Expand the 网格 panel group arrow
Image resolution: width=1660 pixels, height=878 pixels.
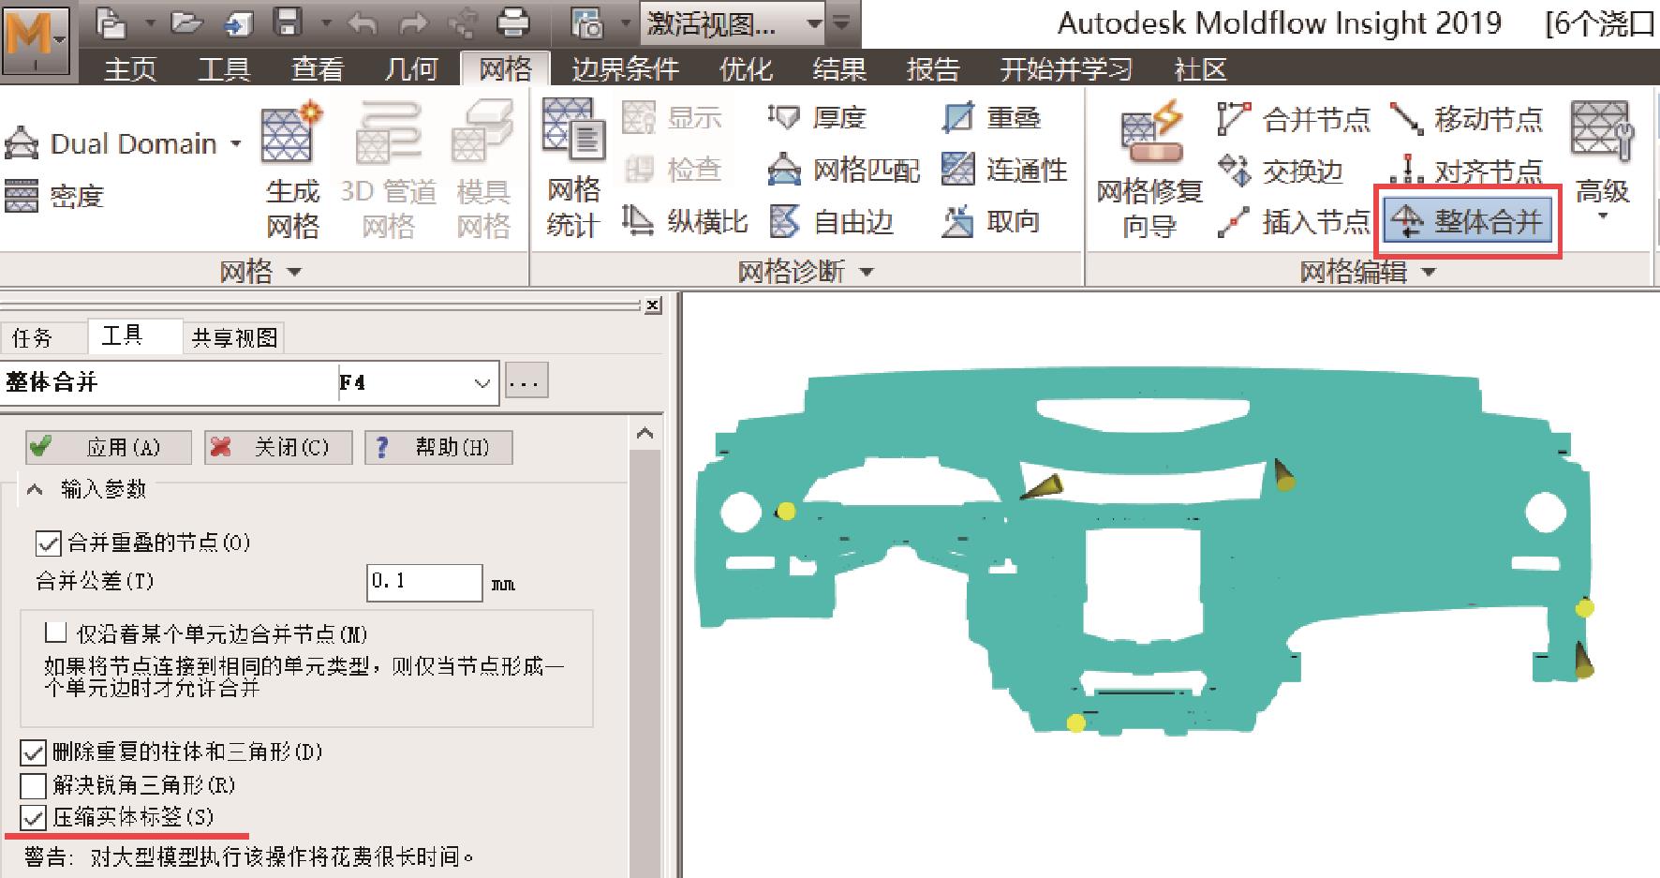(x=294, y=272)
